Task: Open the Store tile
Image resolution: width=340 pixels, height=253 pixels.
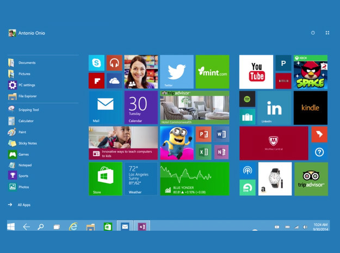Action: pos(106,179)
